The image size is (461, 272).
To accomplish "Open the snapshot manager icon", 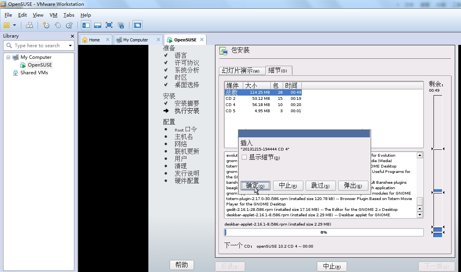I will (x=69, y=25).
